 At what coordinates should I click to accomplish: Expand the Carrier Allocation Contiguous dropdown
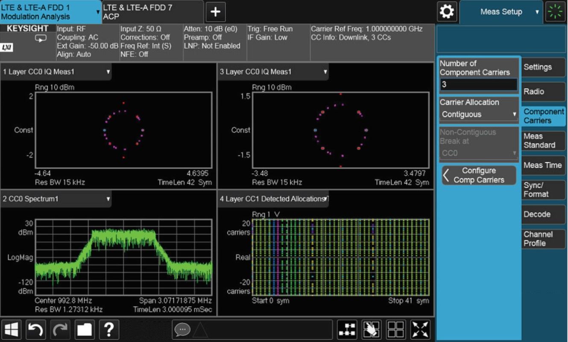(x=479, y=114)
